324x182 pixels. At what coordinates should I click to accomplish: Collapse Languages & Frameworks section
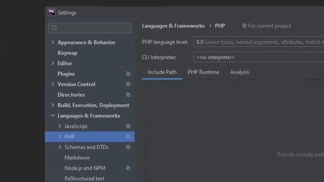pyautogui.click(x=53, y=116)
